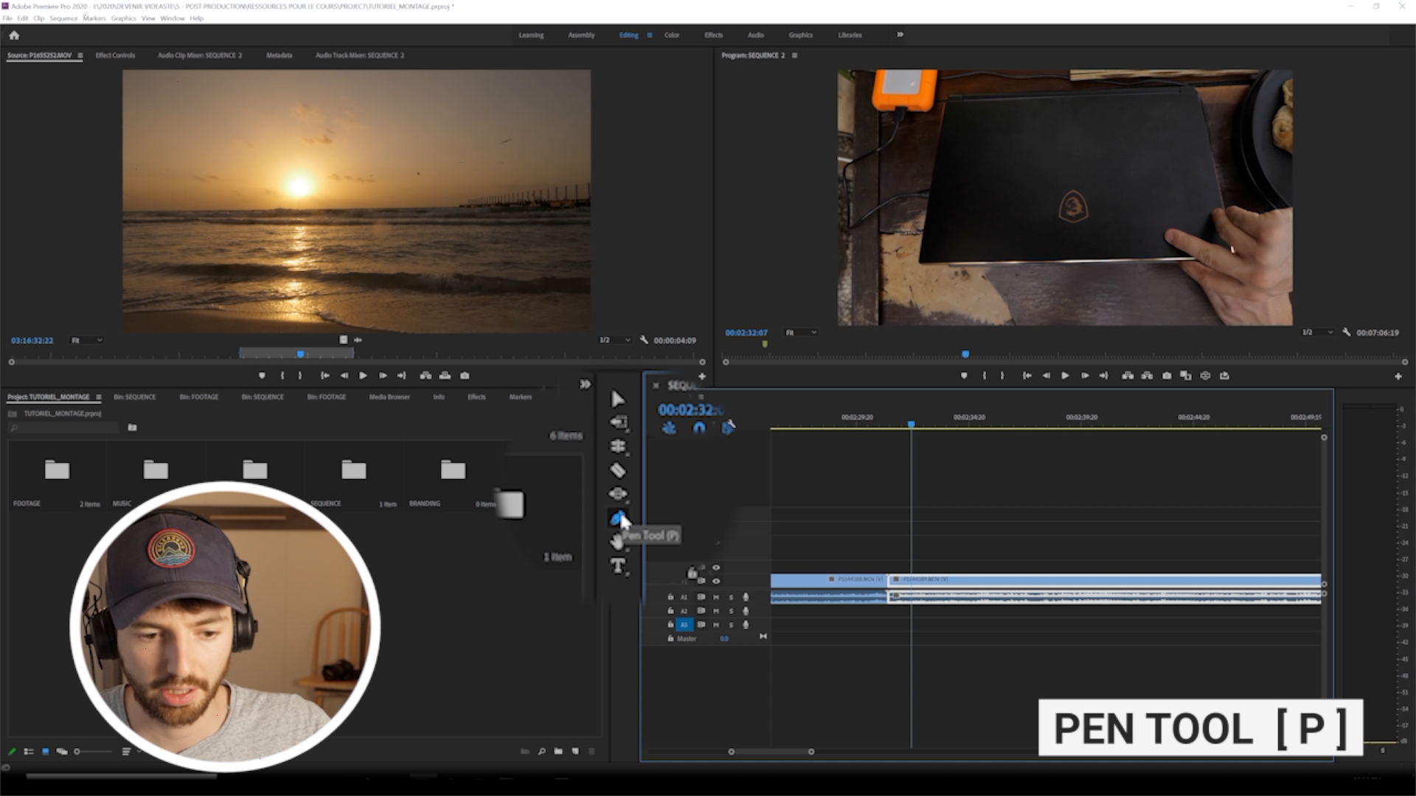Viewport: 1416px width, 796px height.
Task: Select the Hand tool
Action: 617,542
